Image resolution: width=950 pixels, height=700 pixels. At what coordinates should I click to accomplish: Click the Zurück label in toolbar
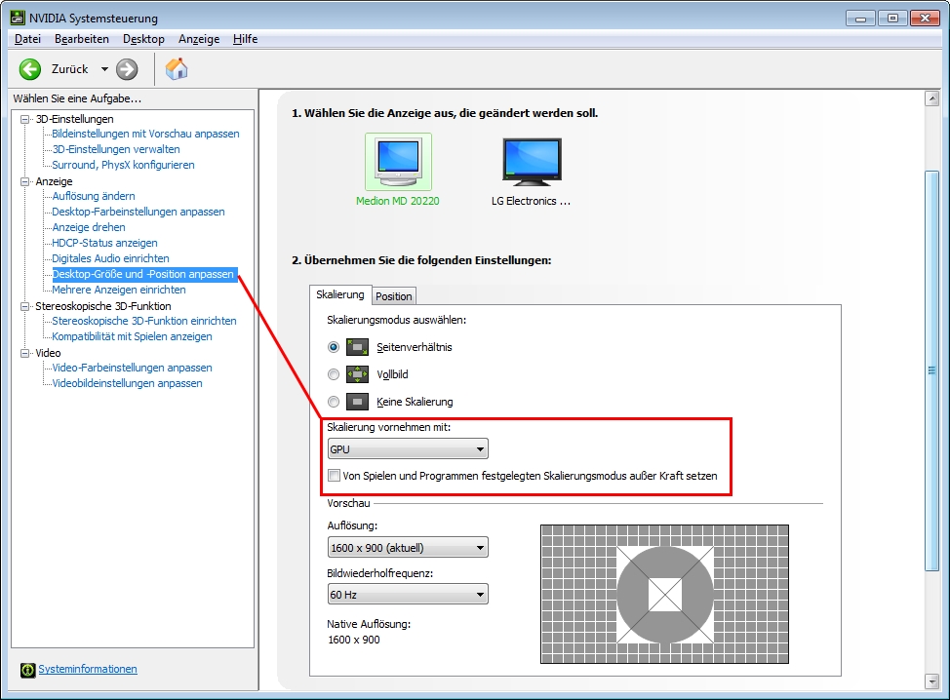pyautogui.click(x=69, y=69)
